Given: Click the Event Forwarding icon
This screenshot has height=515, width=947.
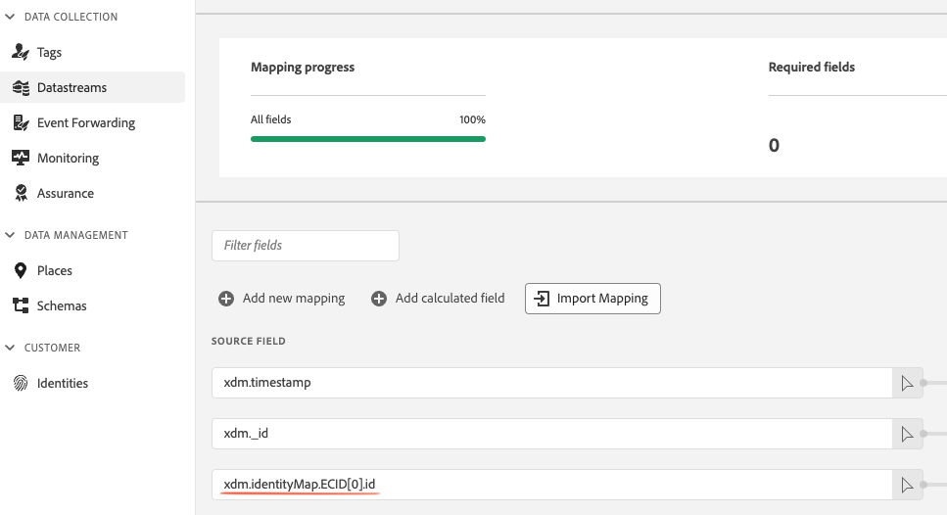Looking at the screenshot, I should coord(21,123).
